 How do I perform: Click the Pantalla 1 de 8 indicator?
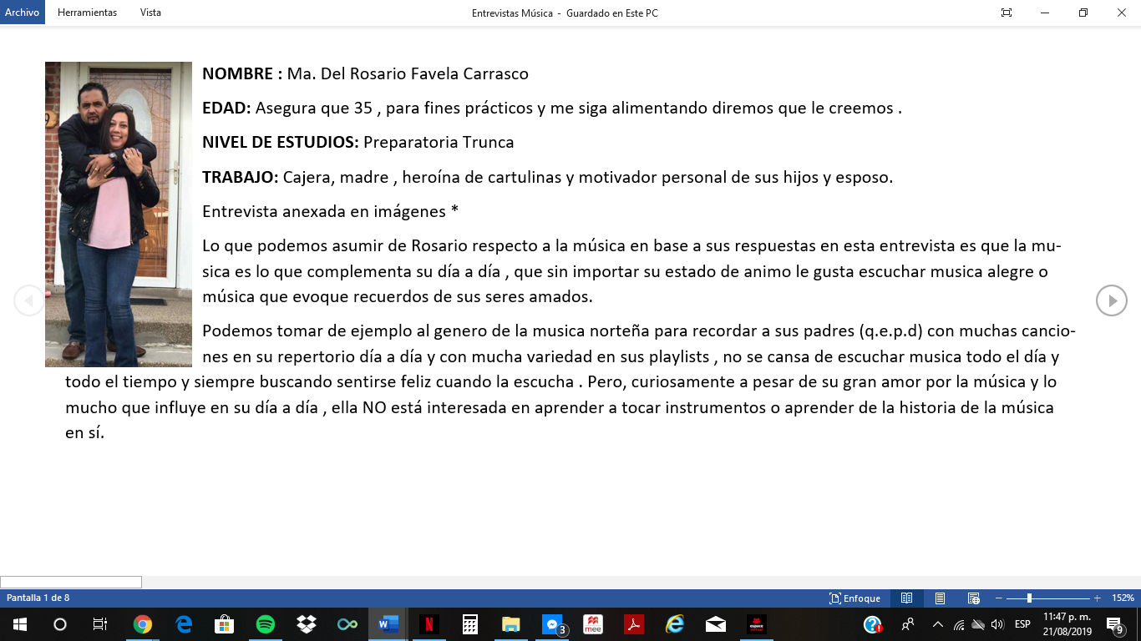tap(38, 598)
